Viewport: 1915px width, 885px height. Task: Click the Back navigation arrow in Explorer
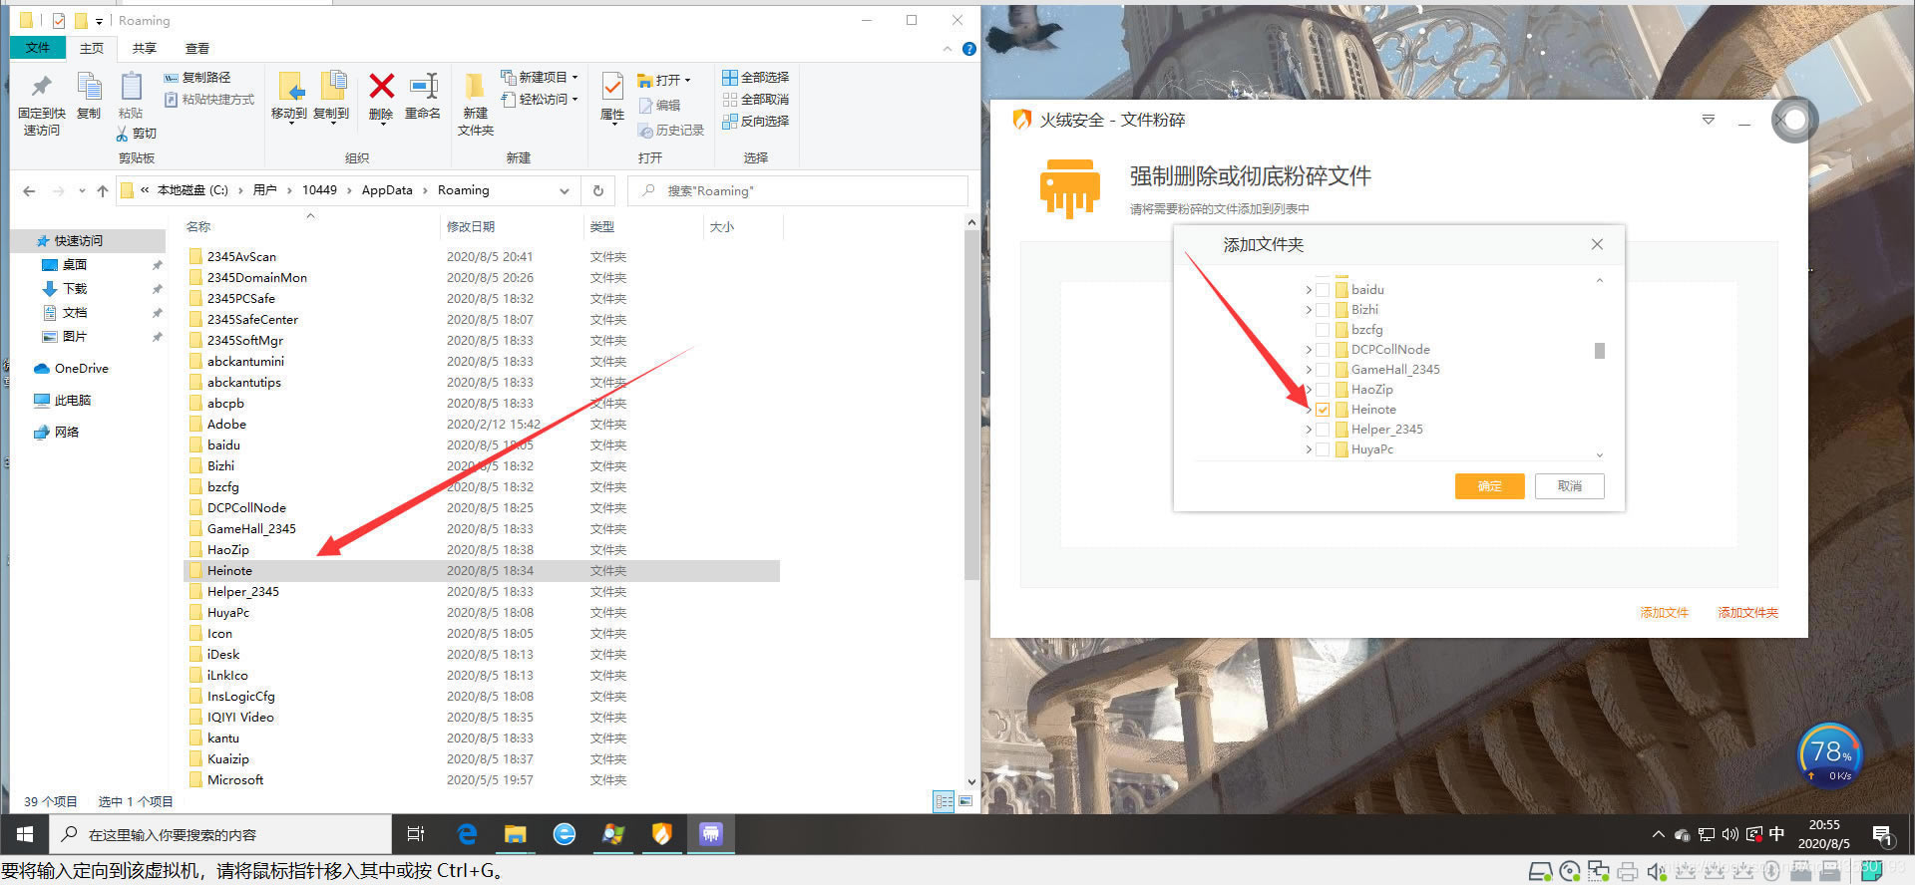point(29,191)
